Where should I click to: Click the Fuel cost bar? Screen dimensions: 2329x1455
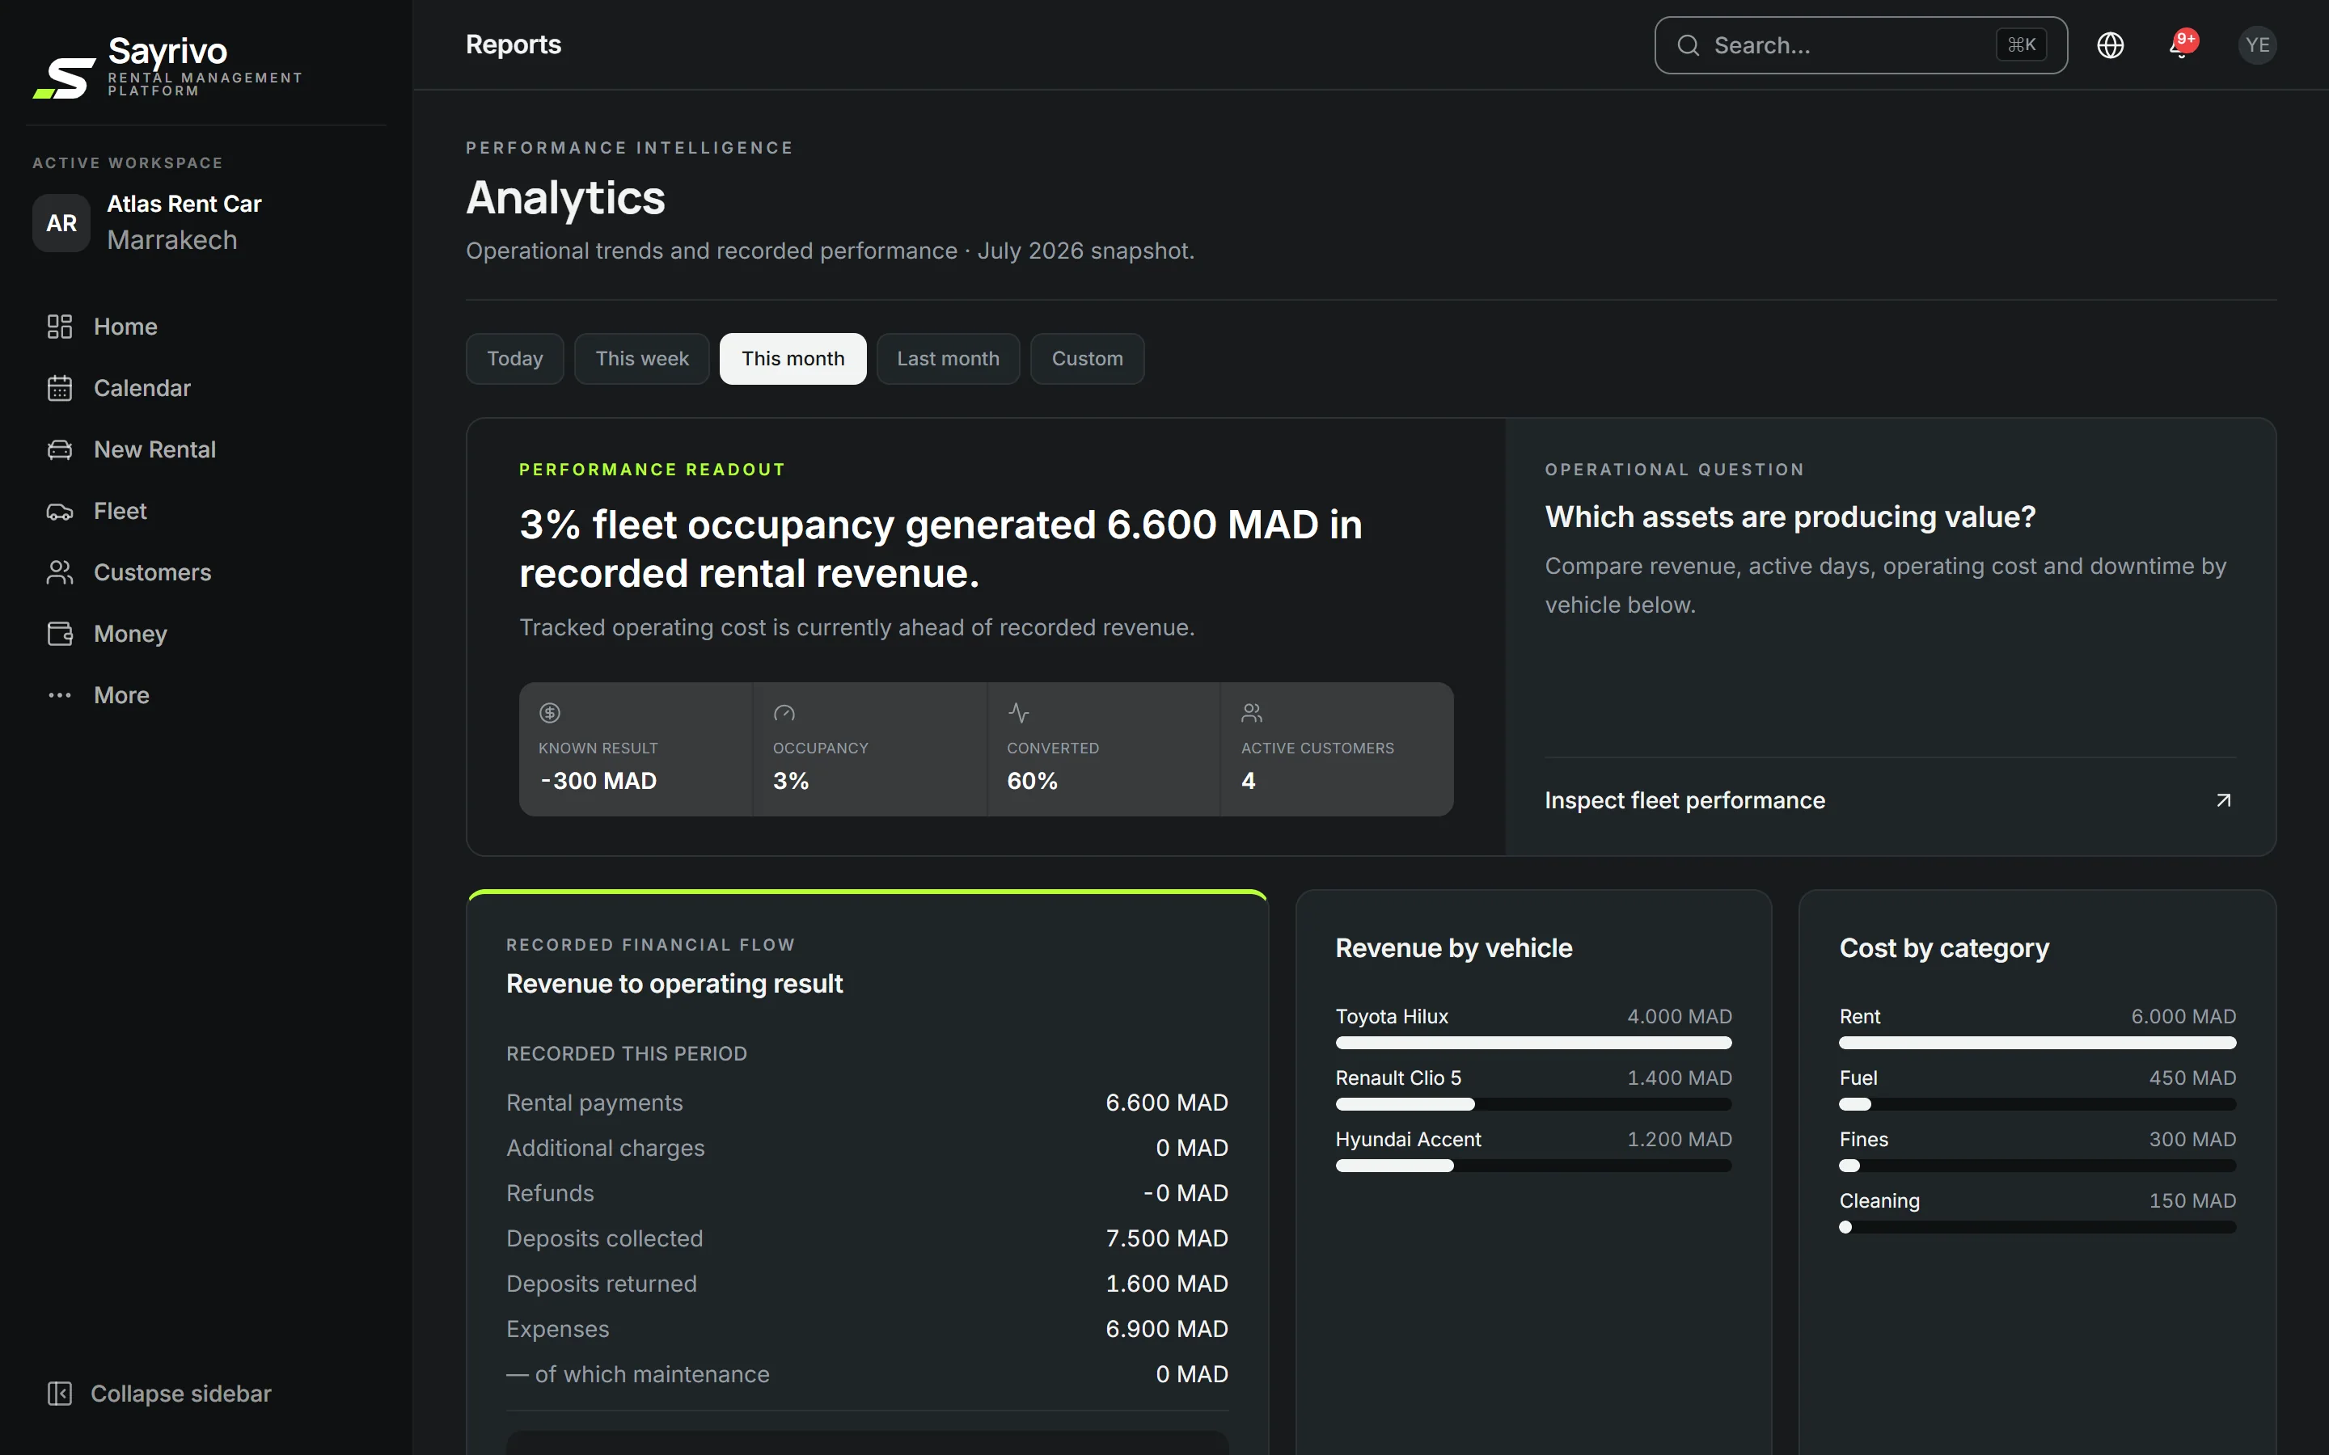point(2037,1105)
